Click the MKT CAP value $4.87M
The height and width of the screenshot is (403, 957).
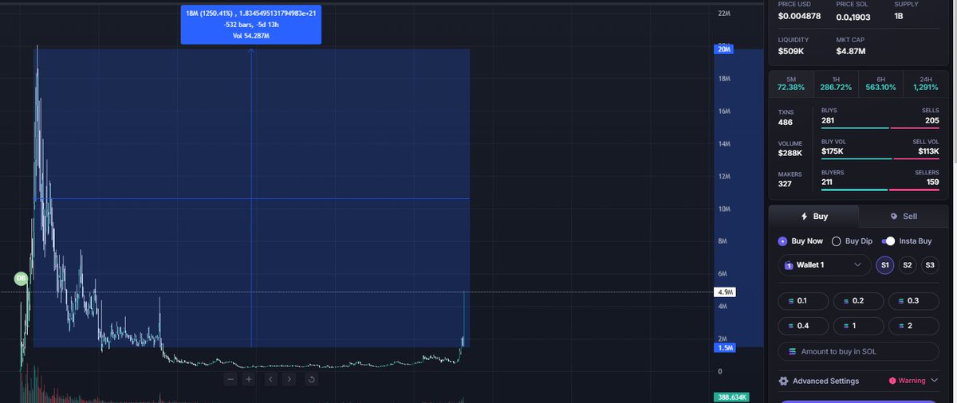(x=853, y=52)
